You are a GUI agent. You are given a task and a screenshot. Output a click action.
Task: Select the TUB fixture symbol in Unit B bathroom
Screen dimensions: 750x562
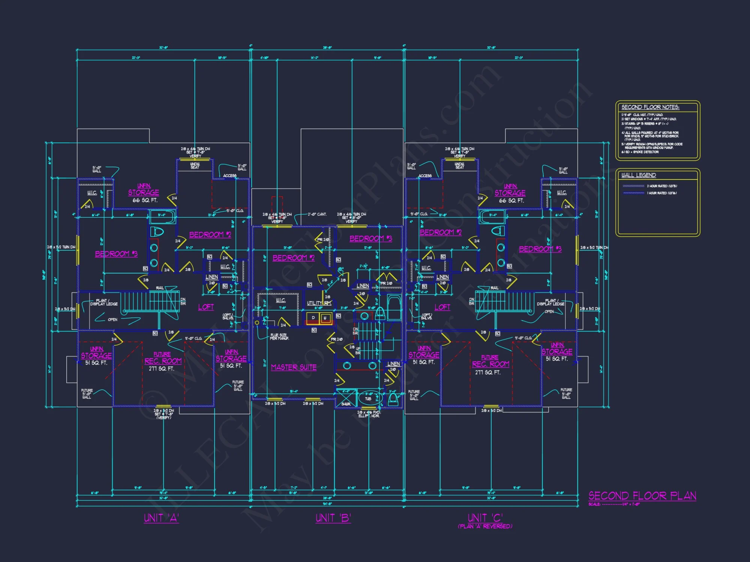[x=369, y=399]
